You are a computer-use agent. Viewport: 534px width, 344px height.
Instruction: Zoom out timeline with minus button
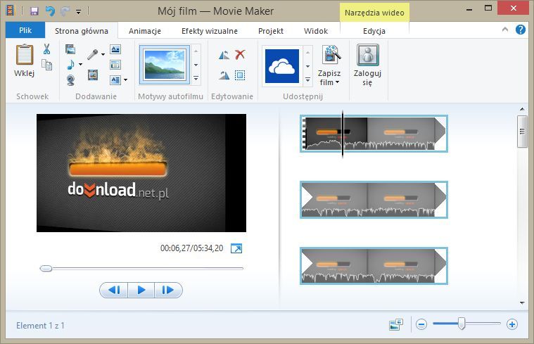(x=421, y=324)
